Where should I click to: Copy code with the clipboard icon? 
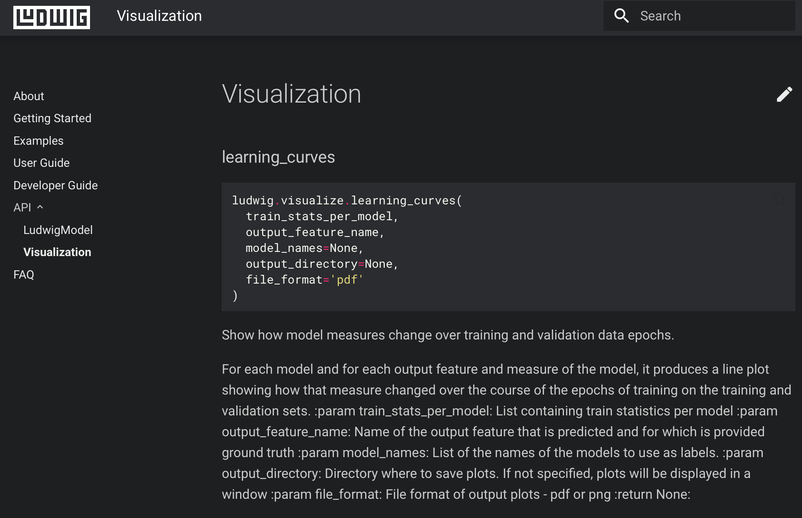[x=779, y=199]
